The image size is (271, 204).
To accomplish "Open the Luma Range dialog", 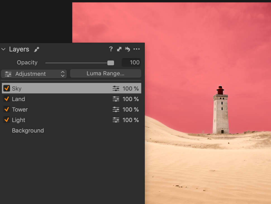I will pos(105,73).
